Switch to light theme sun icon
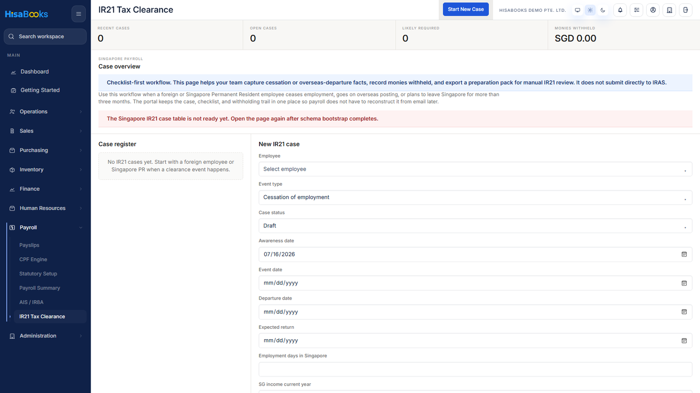Viewport: 700px width, 393px height. point(590,10)
